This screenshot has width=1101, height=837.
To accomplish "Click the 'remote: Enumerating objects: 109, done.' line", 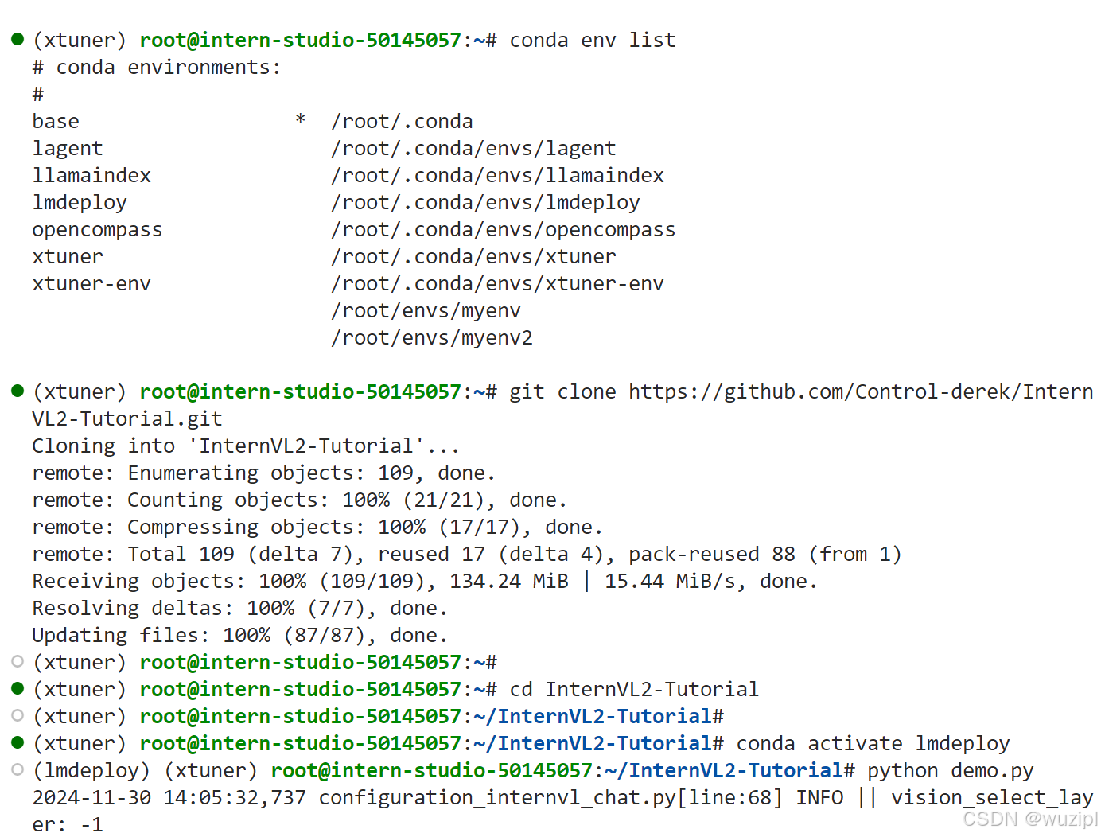I will 264,473.
